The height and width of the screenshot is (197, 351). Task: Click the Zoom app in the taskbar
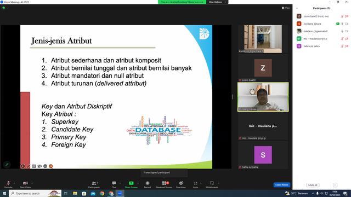[x=120, y=193]
